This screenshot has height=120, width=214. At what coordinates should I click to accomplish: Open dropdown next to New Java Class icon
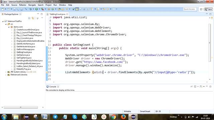(56, 9)
